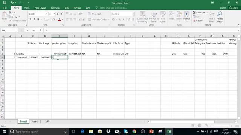Open the font color dropdown arrow
This screenshot has width=241, height=135.
62,19
